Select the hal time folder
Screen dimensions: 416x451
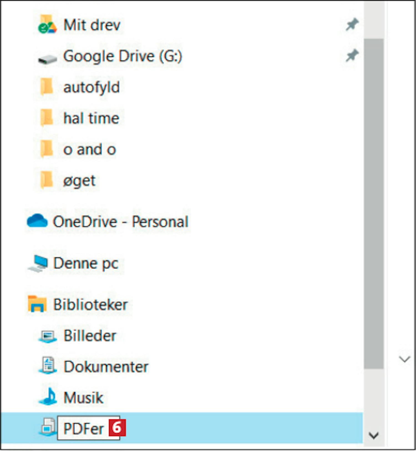(91, 118)
